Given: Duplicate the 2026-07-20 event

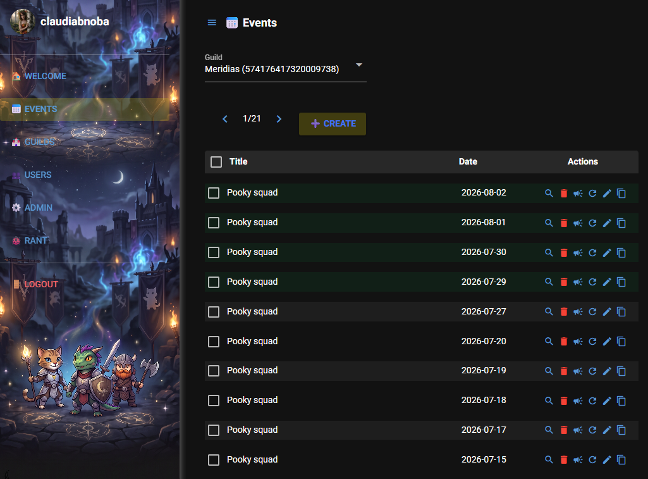Looking at the screenshot, I should (621, 342).
